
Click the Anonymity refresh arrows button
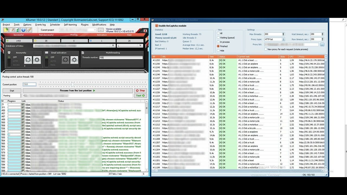28,60
